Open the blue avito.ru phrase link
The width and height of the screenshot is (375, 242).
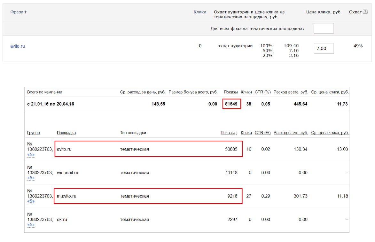pyautogui.click(x=18, y=46)
